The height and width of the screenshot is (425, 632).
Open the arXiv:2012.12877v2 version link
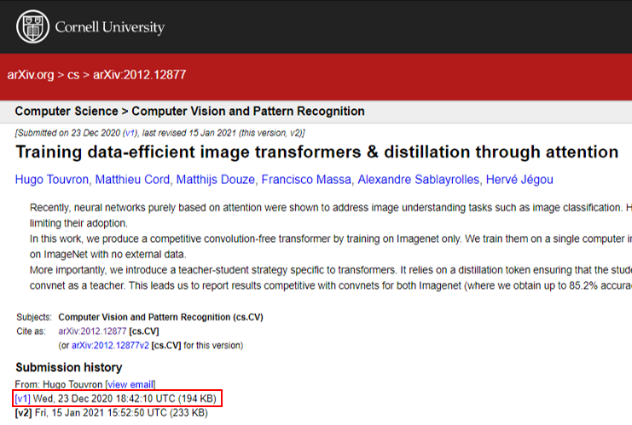(110, 346)
